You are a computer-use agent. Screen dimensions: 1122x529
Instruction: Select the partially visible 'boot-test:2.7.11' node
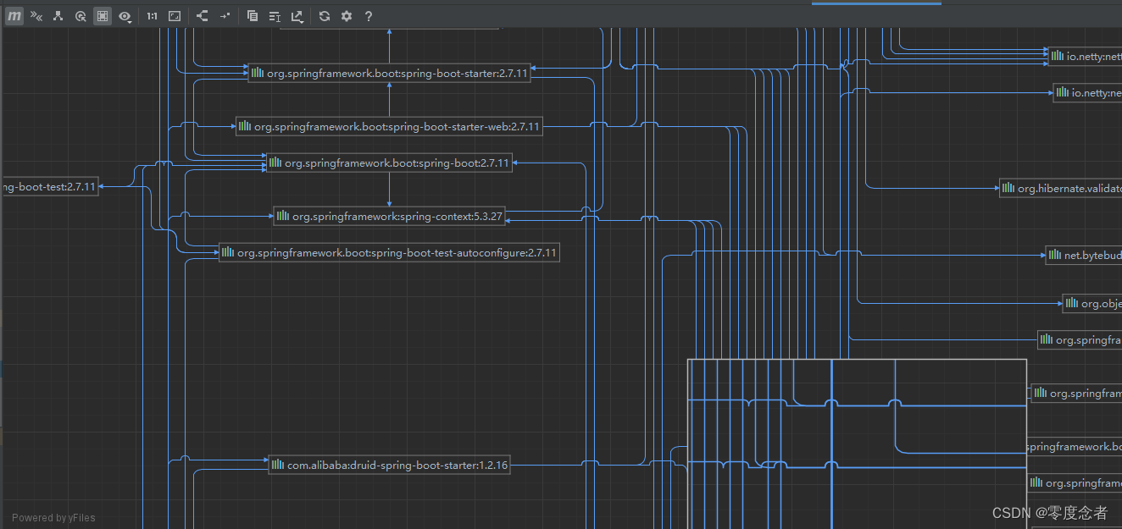pyautogui.click(x=49, y=186)
